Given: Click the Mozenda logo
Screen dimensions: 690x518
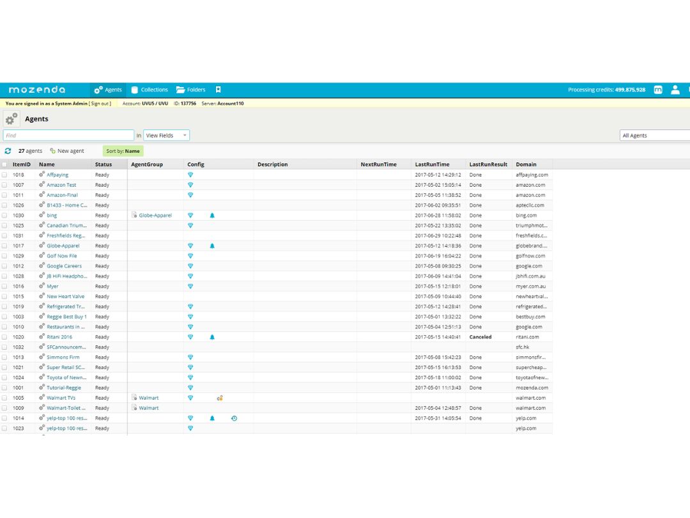Looking at the screenshot, I should pos(37,90).
